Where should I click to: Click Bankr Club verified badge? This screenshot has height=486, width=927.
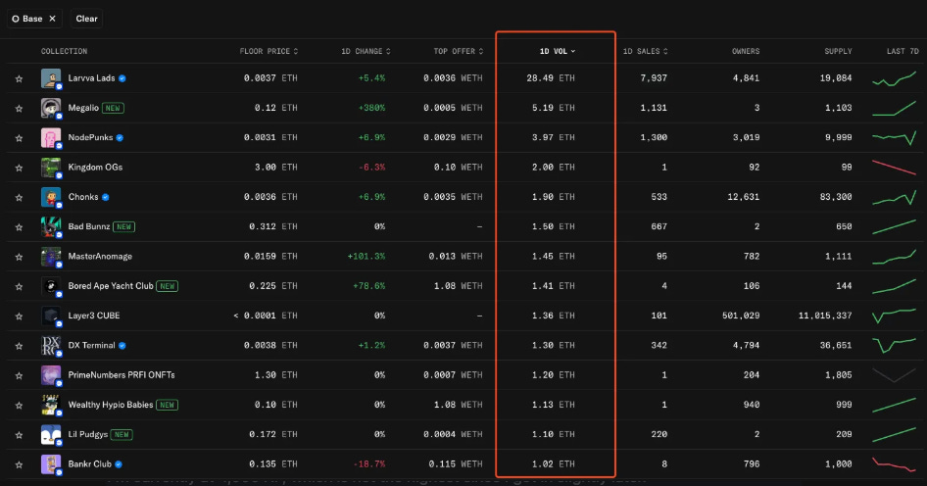[119, 464]
